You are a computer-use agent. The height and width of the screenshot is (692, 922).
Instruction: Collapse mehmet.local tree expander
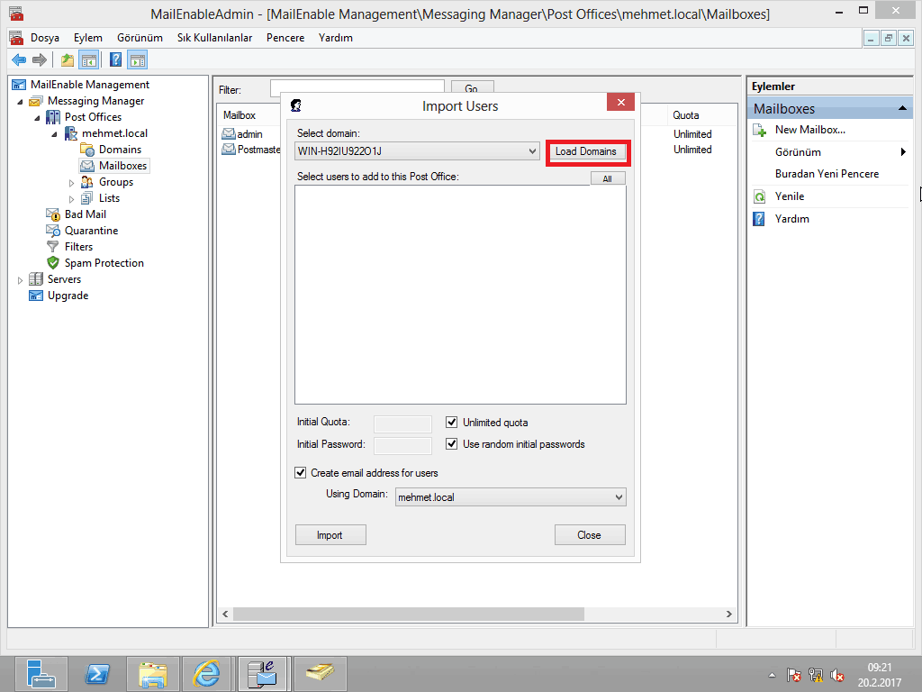[54, 134]
